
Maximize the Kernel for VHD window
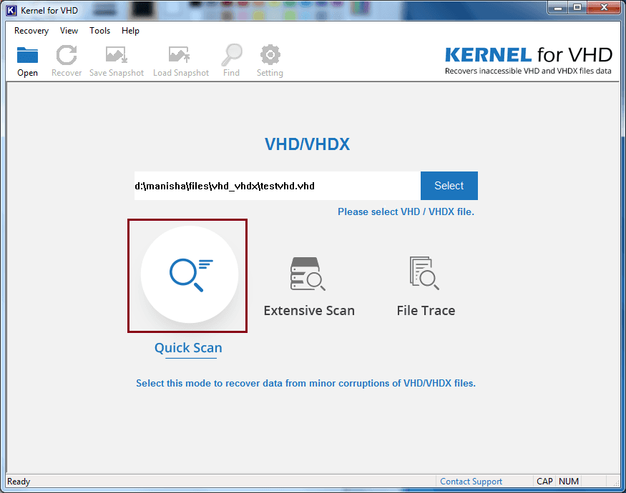click(x=577, y=8)
